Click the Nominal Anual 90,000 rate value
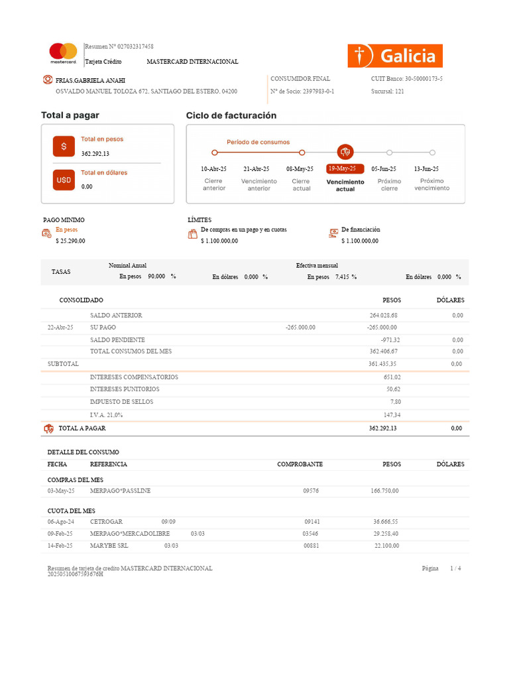 point(156,277)
